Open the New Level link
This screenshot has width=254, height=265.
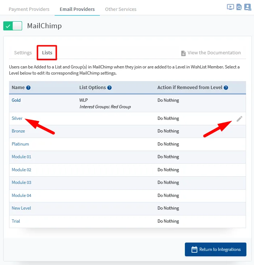(21, 208)
